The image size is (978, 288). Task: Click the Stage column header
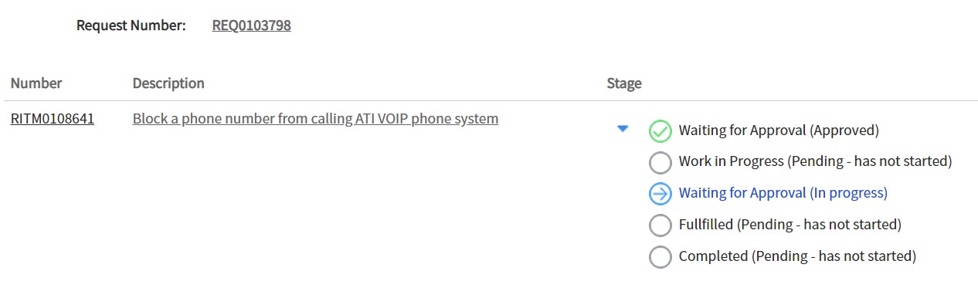[x=624, y=83]
